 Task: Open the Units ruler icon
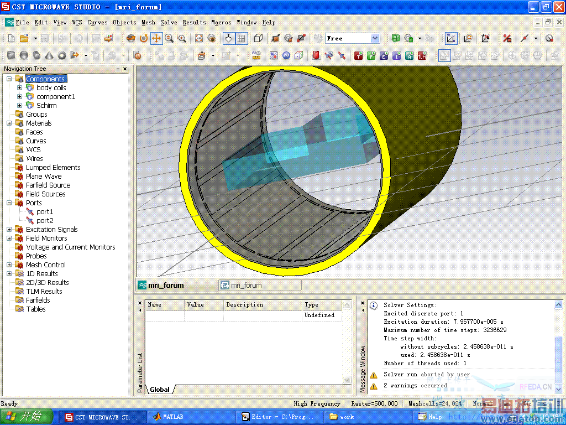pyautogui.click(x=256, y=55)
